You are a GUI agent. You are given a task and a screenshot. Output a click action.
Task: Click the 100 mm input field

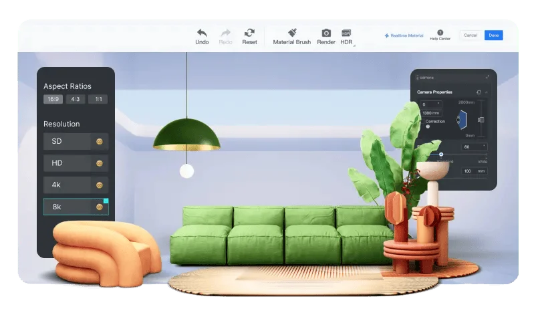pos(474,171)
